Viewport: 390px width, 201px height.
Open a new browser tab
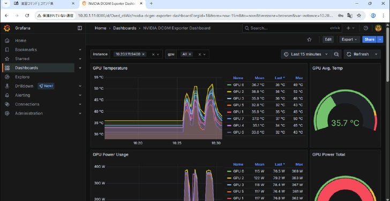coord(151,3)
